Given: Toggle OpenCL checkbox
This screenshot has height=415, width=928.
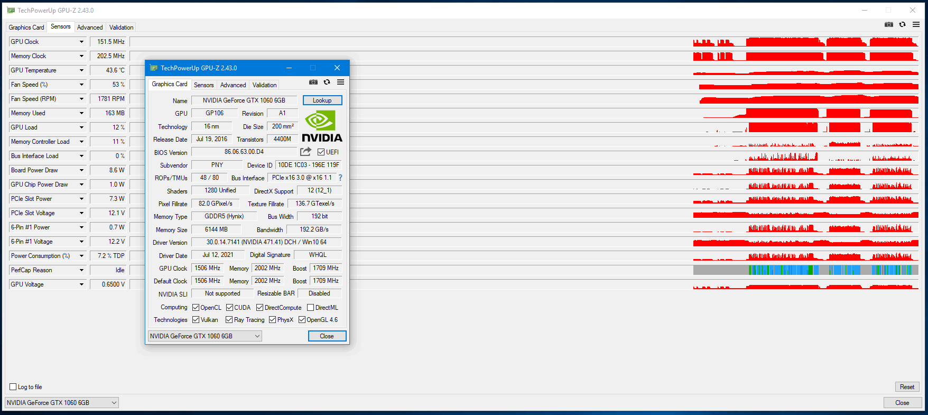Looking at the screenshot, I should (x=196, y=308).
